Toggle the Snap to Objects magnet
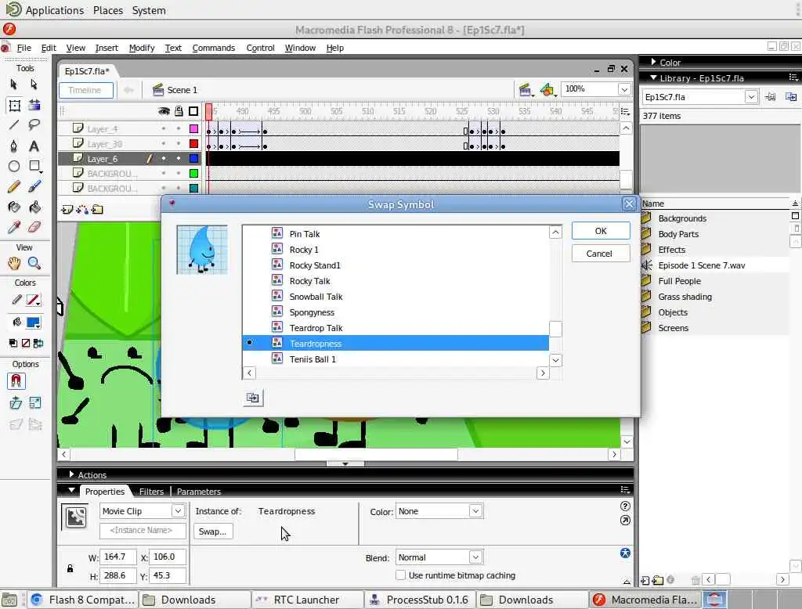 pos(16,381)
